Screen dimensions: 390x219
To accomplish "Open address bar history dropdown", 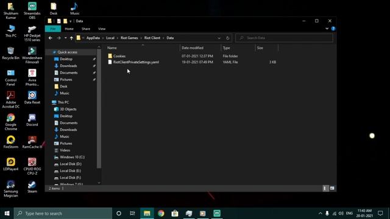I will tap(219, 38).
